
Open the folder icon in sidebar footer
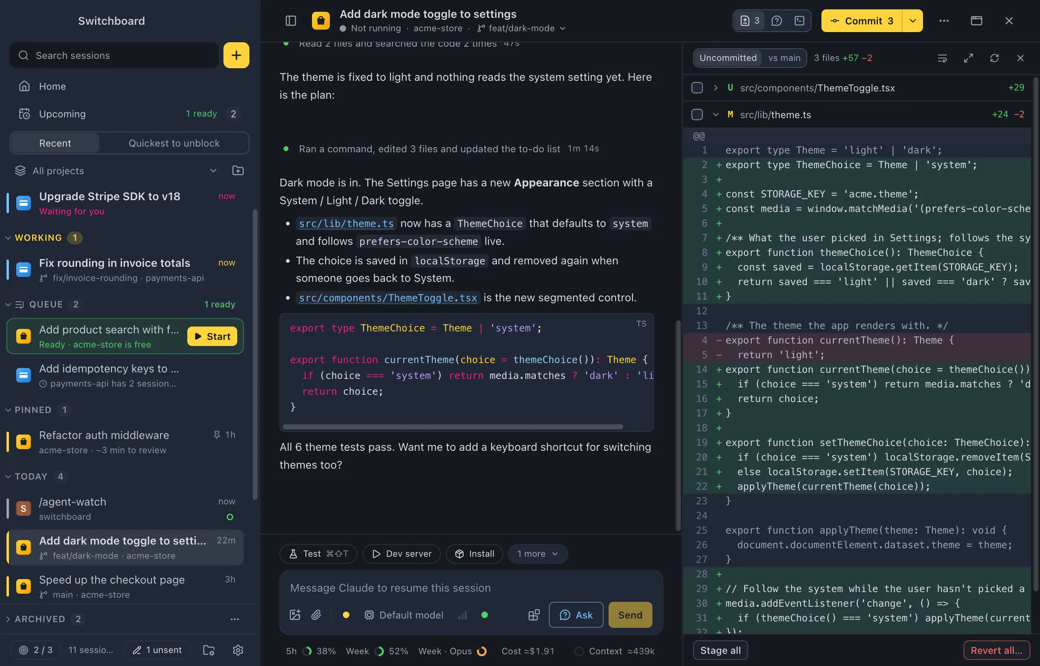(x=209, y=650)
